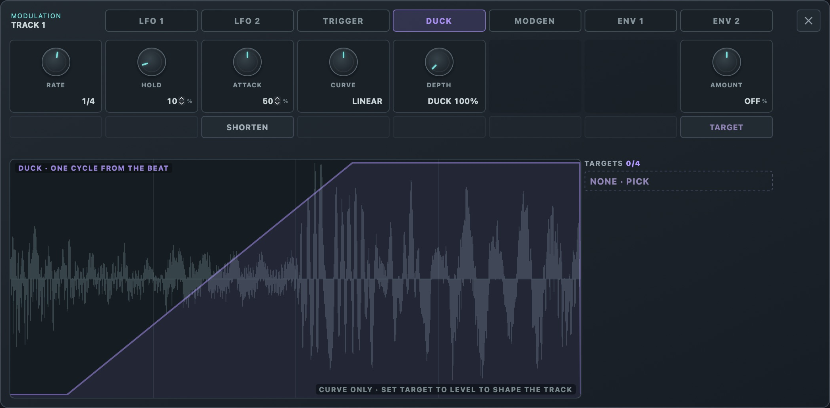Click the HOLD value 10 field
Screen dimensions: 830x408
click(x=172, y=101)
